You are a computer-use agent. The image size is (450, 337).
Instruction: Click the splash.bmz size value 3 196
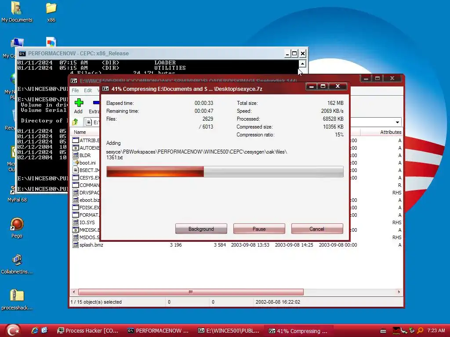tap(176, 245)
